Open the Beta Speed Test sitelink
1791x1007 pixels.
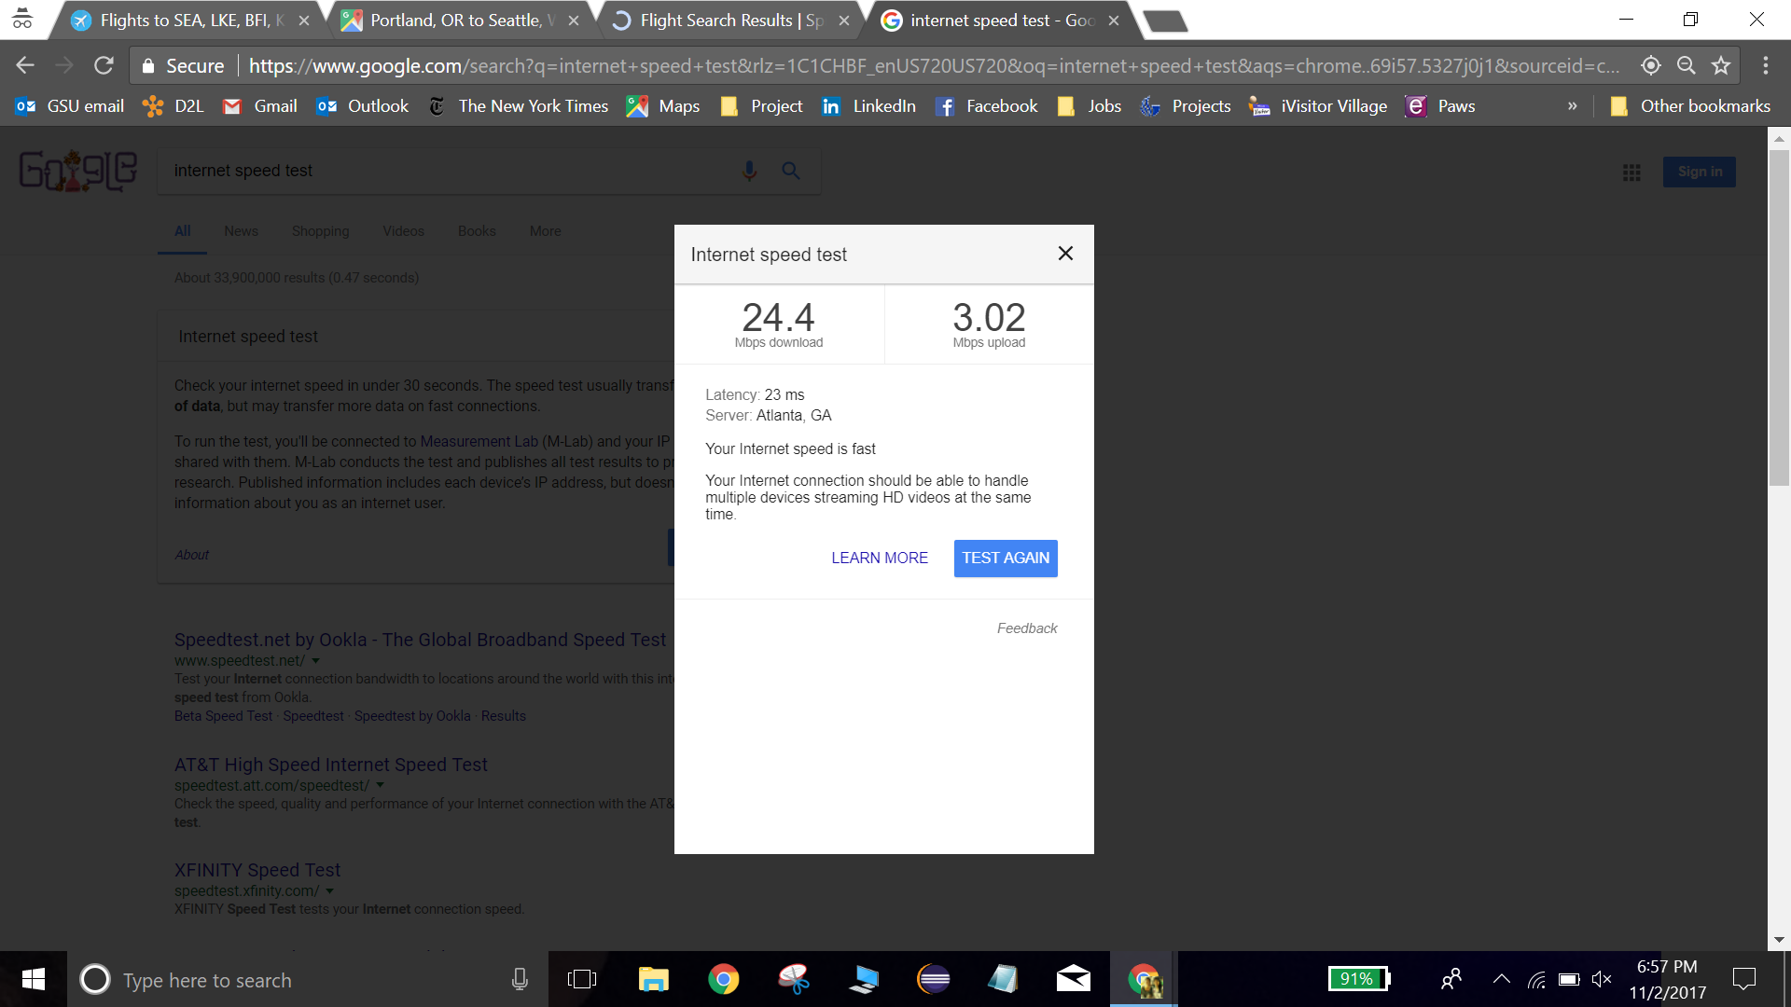[223, 716]
